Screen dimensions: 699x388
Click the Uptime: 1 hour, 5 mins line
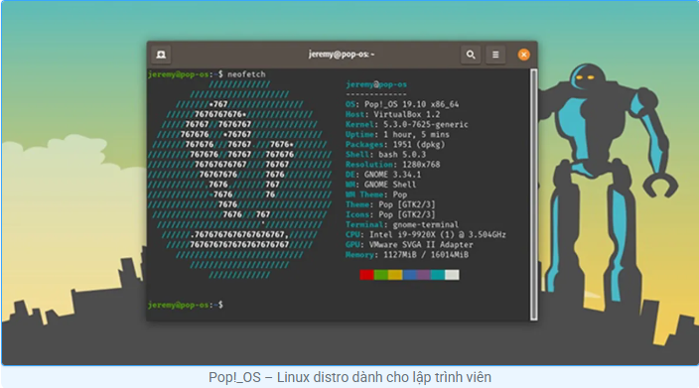coord(397,135)
